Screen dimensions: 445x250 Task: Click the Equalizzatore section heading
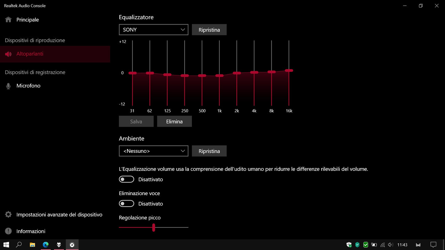(136, 17)
